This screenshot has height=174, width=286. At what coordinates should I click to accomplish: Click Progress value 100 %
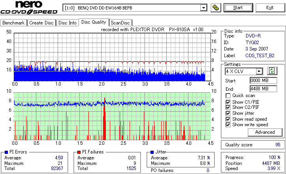(x=275, y=157)
